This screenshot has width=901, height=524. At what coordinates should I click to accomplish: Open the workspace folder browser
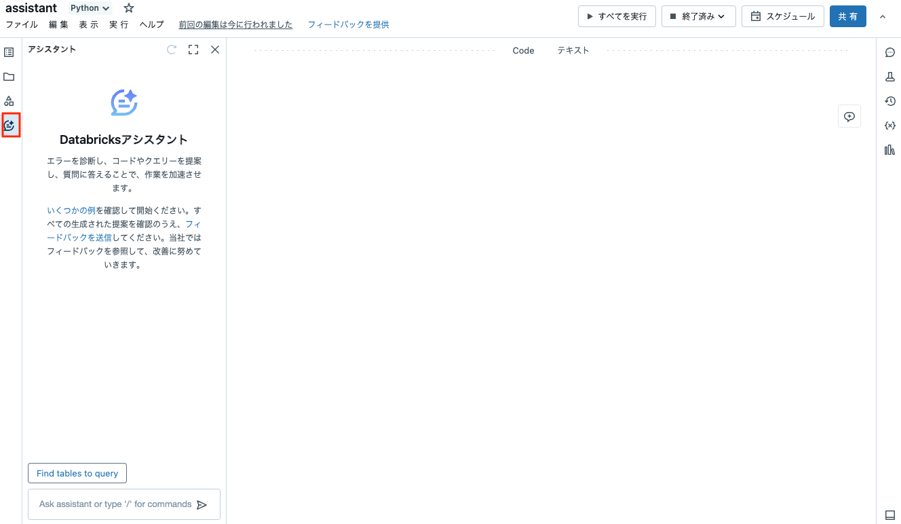(x=9, y=76)
